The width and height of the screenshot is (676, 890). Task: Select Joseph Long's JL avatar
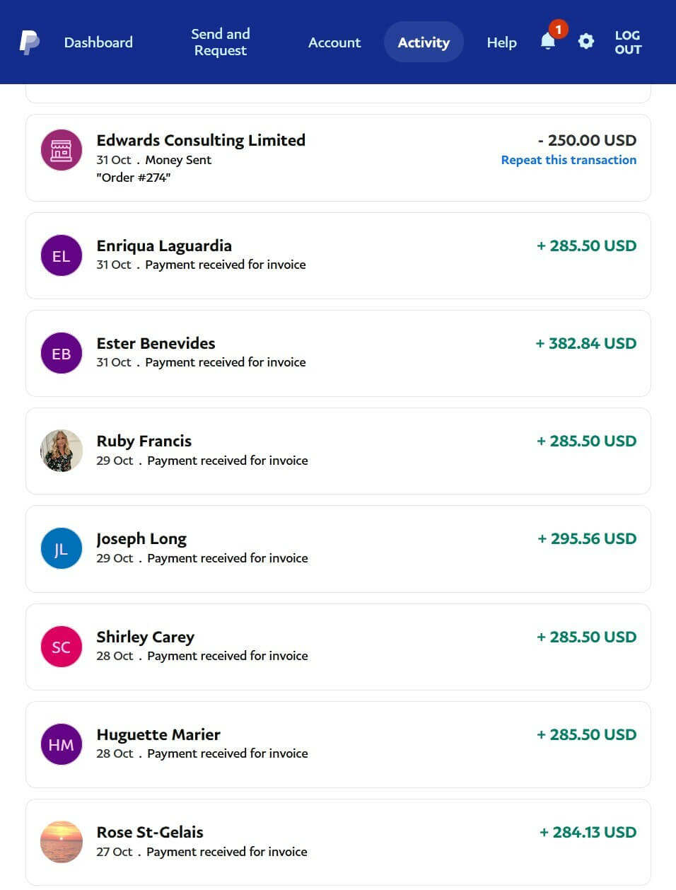(x=62, y=549)
